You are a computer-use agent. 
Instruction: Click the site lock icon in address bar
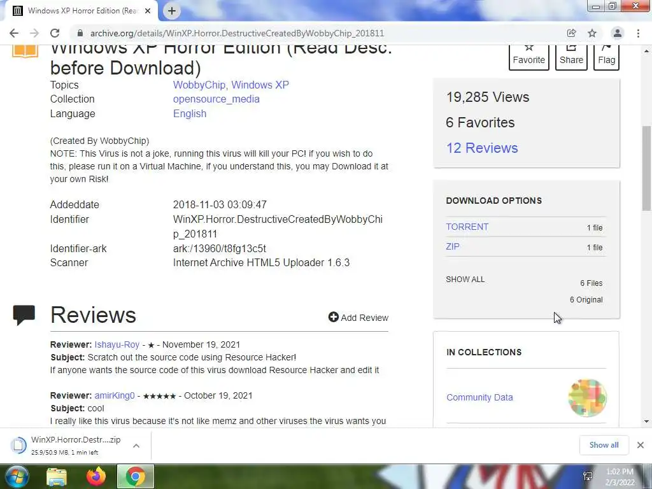click(80, 33)
